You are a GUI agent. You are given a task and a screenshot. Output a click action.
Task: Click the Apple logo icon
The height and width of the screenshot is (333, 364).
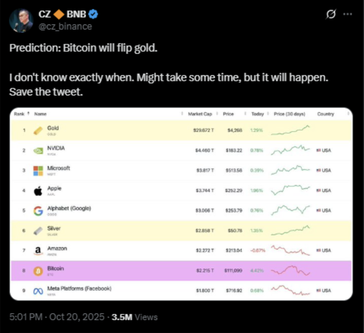38,191
